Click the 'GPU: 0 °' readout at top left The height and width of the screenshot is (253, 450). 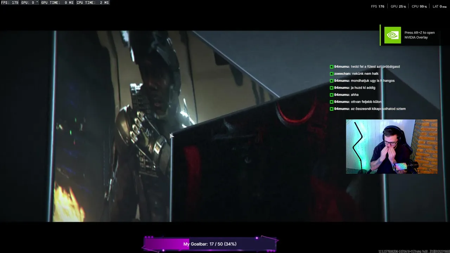tap(30, 2)
